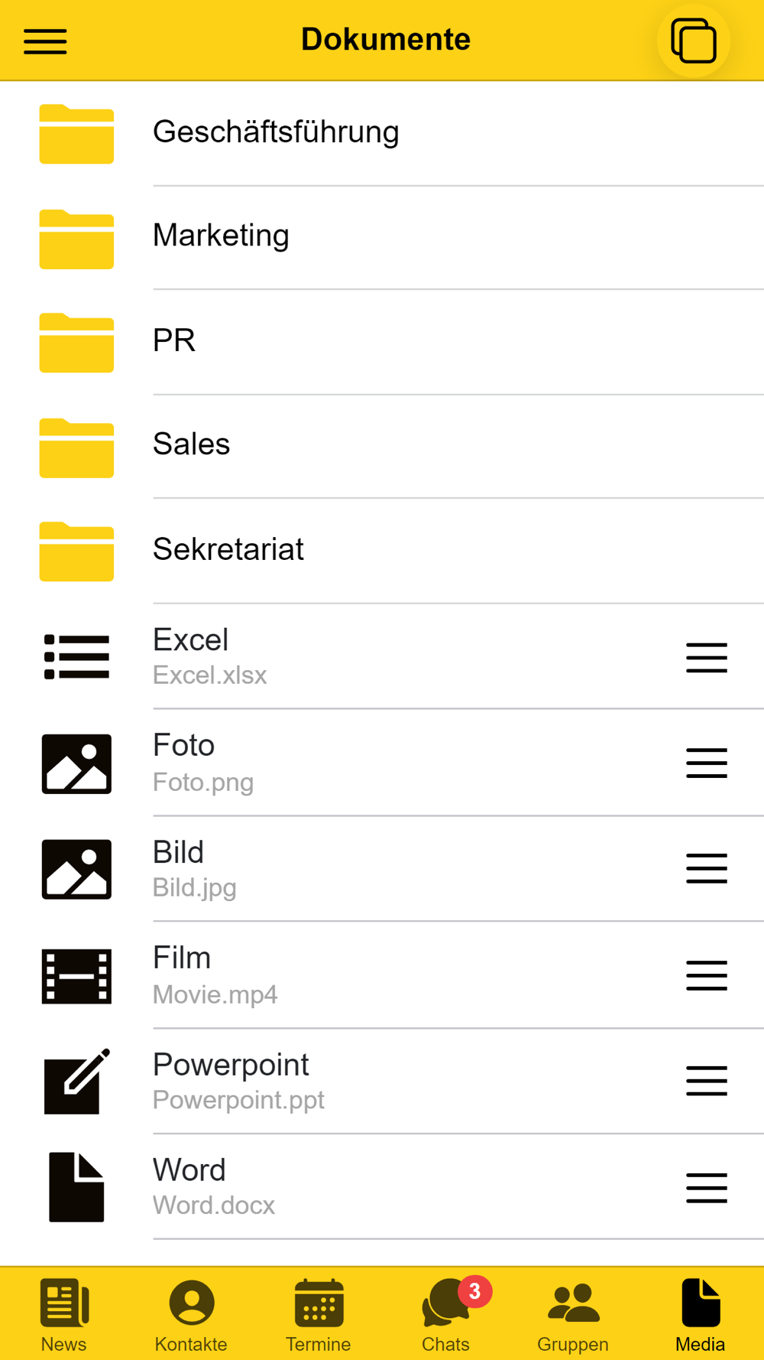Go to the Kontakte tab
This screenshot has width=764, height=1360.
point(191,1315)
